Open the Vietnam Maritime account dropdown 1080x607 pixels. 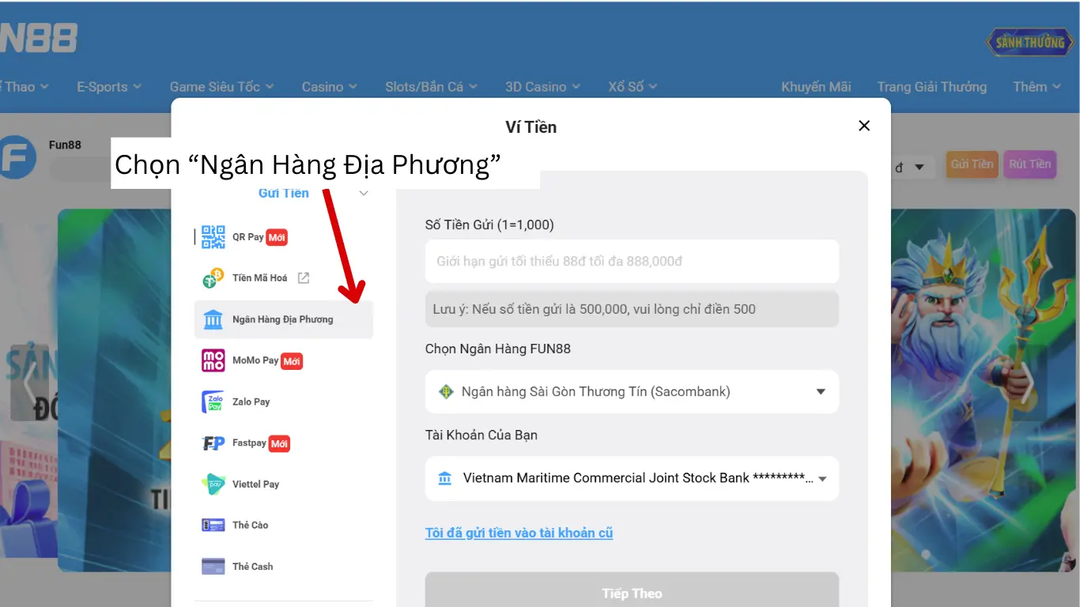pyautogui.click(x=821, y=479)
